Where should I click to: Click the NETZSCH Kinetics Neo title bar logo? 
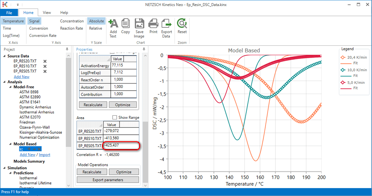4,4
